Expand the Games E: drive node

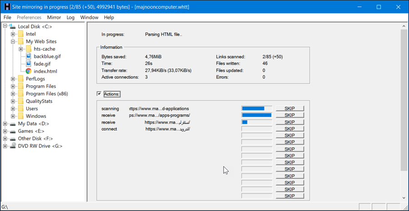tap(5, 131)
